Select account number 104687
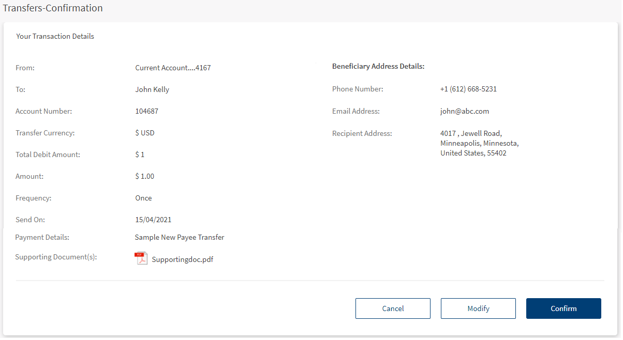623x340 pixels. (x=146, y=111)
